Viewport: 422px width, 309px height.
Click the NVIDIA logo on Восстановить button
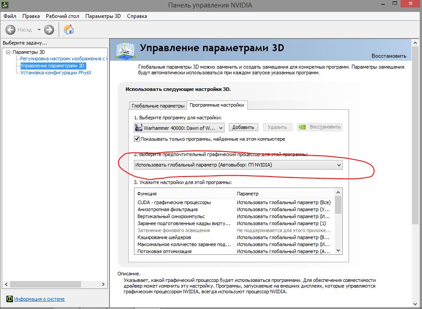click(302, 127)
